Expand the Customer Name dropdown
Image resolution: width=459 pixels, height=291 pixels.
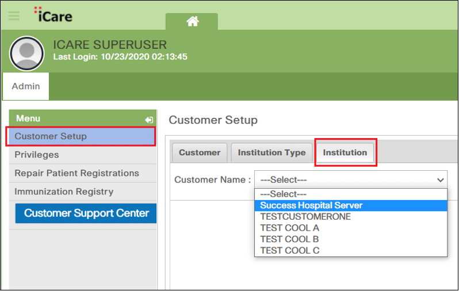pyautogui.click(x=350, y=179)
